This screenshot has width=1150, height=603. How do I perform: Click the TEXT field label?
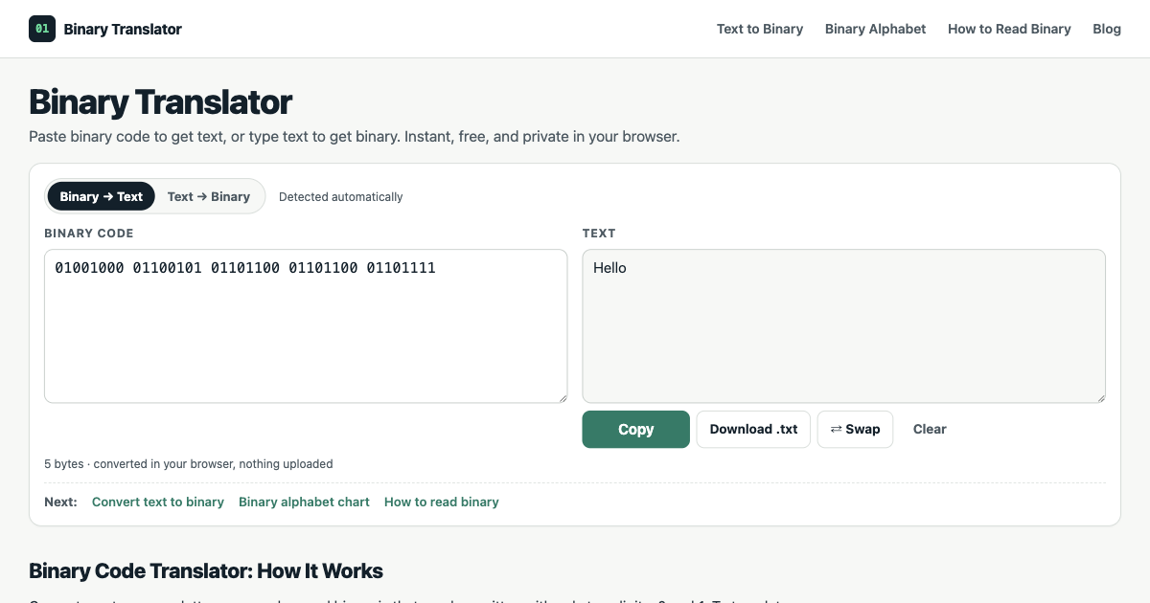tap(599, 233)
